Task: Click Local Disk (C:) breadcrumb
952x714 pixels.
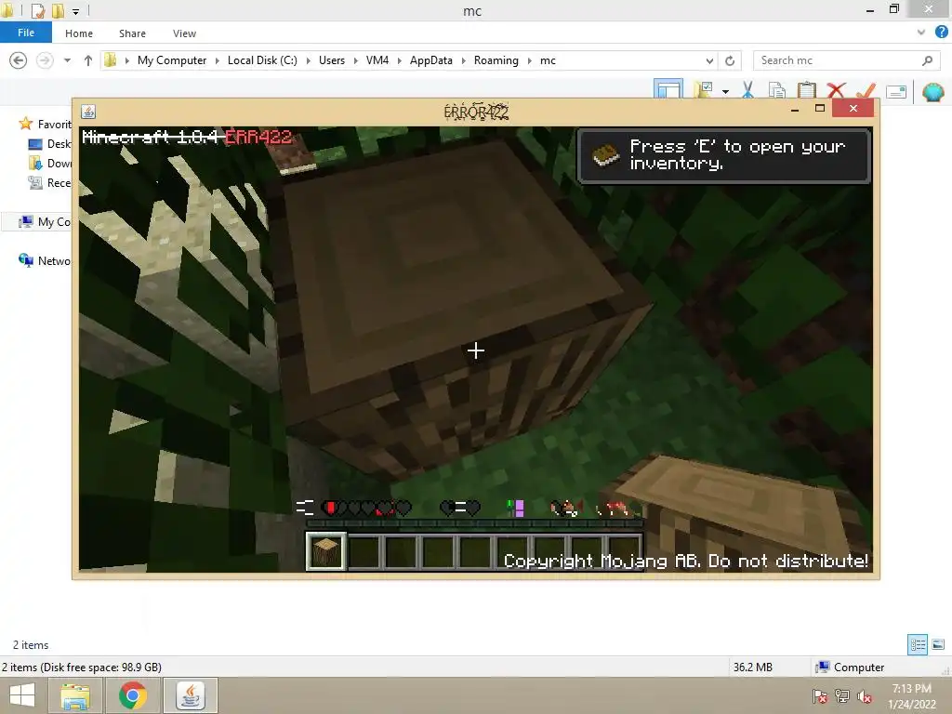Action: point(262,60)
